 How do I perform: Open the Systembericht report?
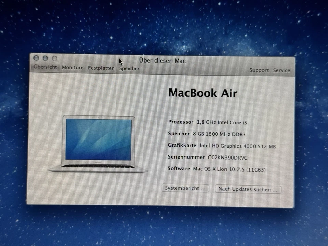pos(185,188)
